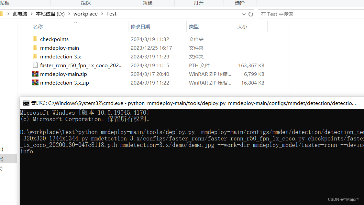Open the checkpoints folder icon
The image size is (364, 205).
(x=35, y=39)
